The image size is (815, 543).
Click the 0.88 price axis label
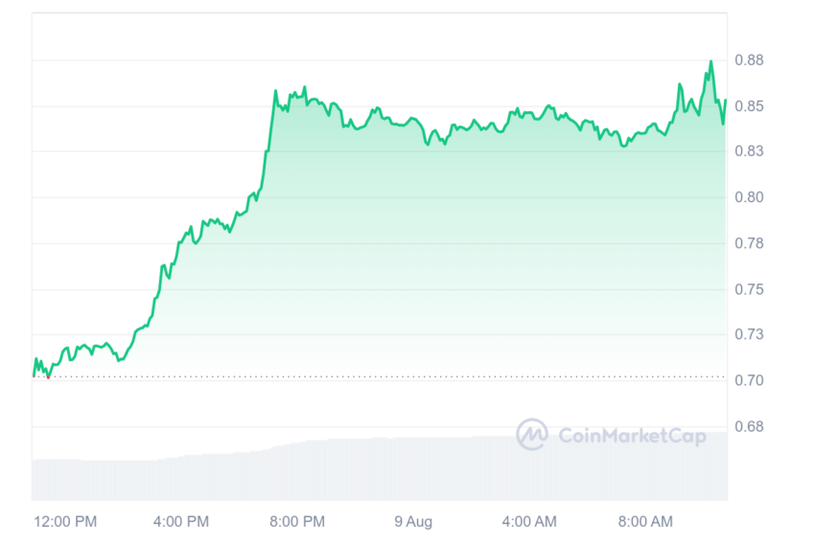749,60
